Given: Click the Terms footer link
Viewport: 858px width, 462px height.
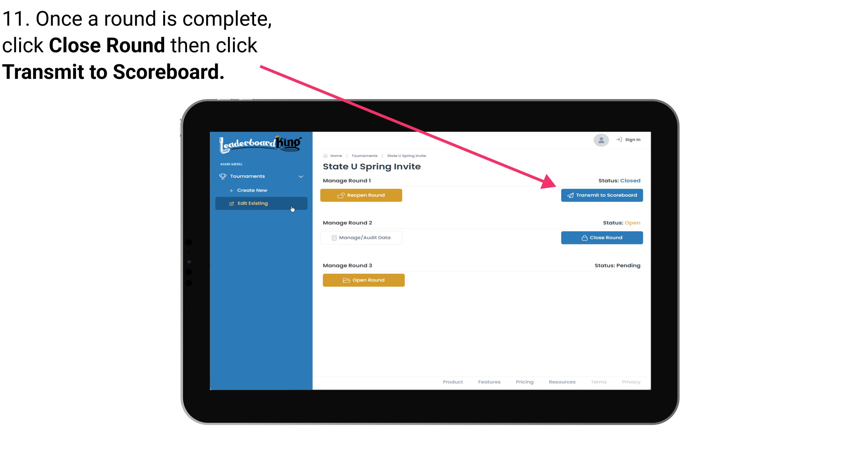Looking at the screenshot, I should pyautogui.click(x=598, y=382).
